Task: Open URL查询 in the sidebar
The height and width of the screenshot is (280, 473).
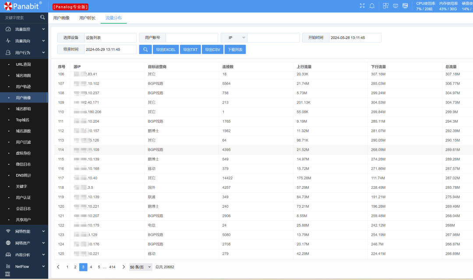Action: (24, 64)
